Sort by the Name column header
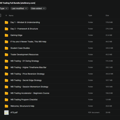 tap(11, 16)
